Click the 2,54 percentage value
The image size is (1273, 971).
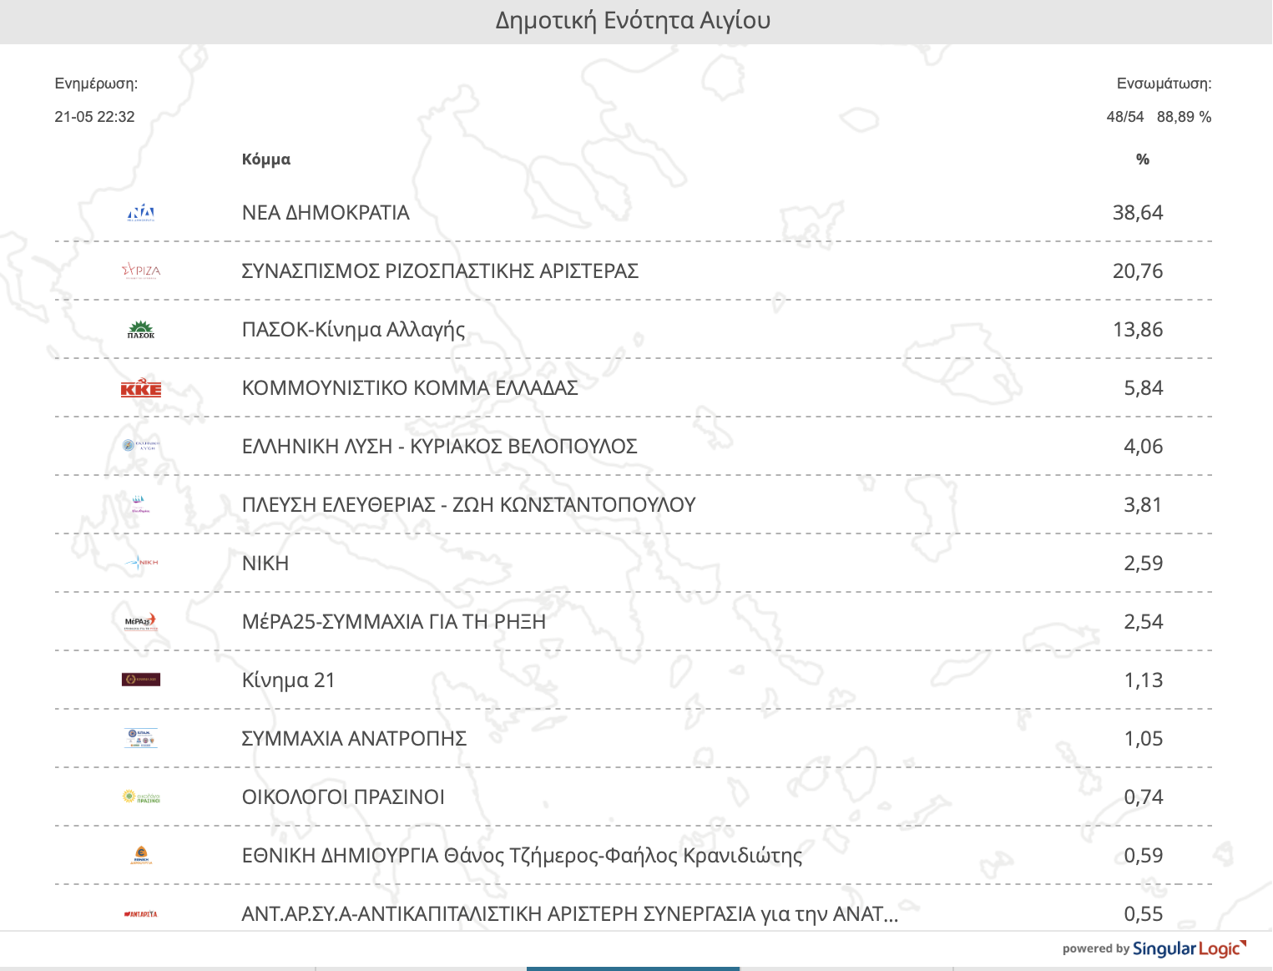(1144, 622)
